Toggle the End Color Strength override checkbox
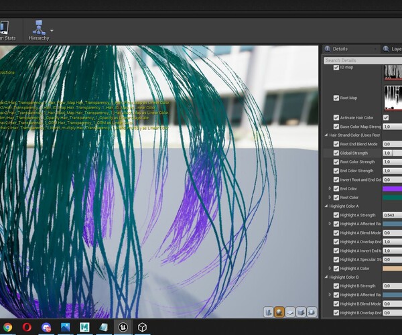 point(336,171)
